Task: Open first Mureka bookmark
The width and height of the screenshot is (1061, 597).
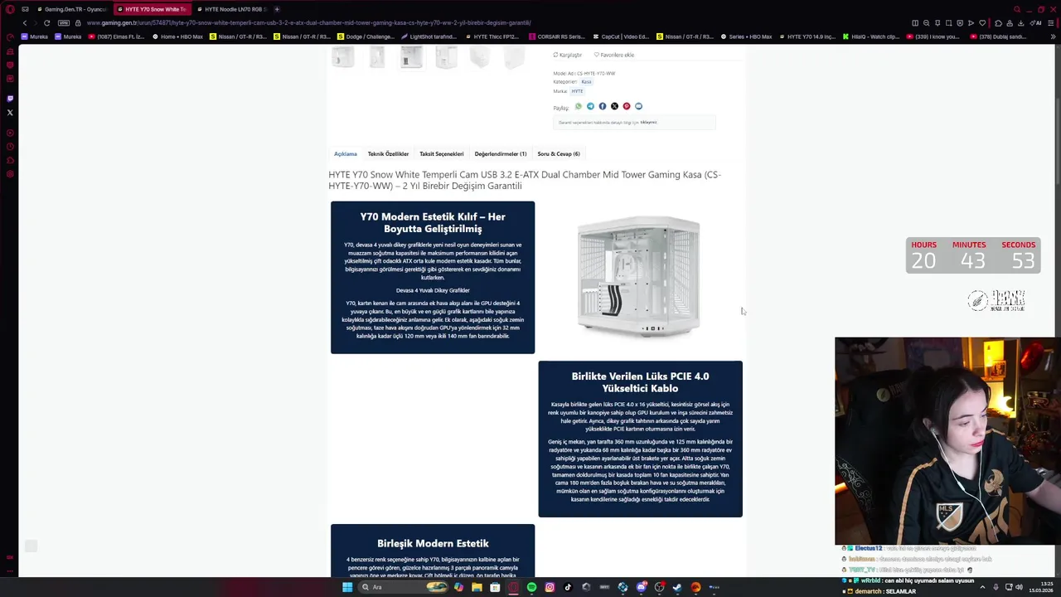Action: [x=36, y=36]
